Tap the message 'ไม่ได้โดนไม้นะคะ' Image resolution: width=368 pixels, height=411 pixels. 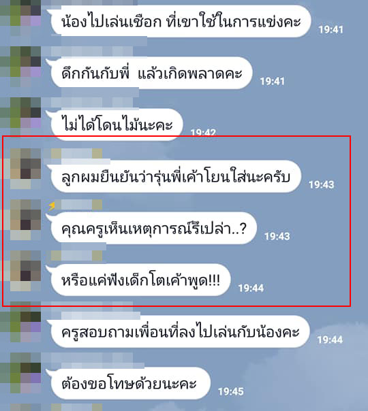coord(115,125)
